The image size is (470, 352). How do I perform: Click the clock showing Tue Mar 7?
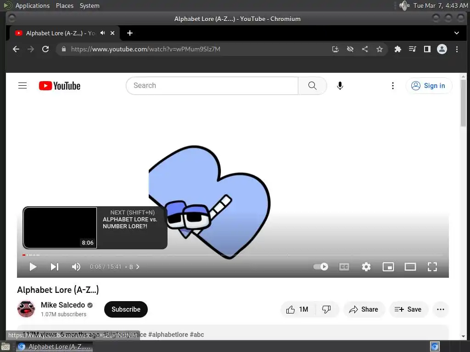pyautogui.click(x=441, y=5)
